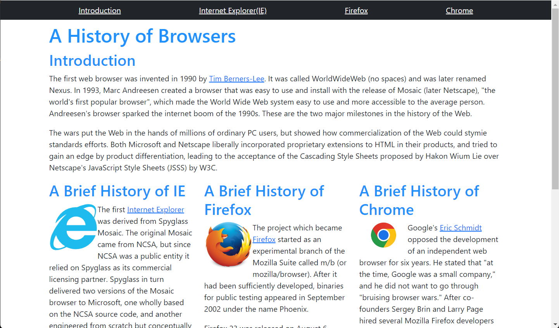Click the Internet Explorer logo image

click(73, 227)
